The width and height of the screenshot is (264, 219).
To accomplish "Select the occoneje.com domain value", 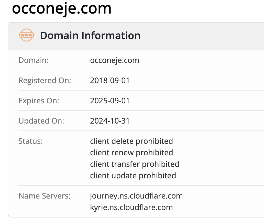I will coord(115,60).
